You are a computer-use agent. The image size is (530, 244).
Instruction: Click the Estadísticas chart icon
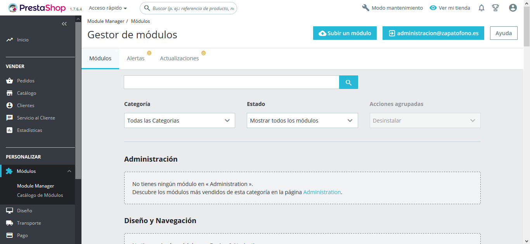10,130
